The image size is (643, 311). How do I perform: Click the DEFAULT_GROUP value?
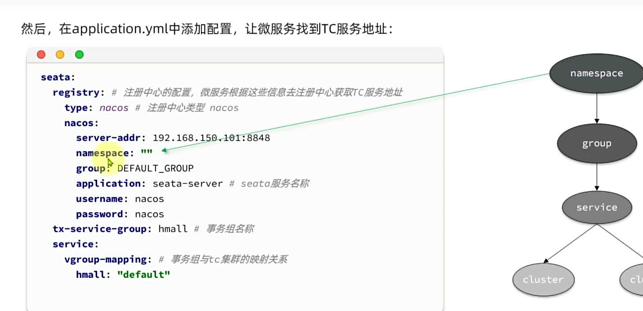click(155, 168)
